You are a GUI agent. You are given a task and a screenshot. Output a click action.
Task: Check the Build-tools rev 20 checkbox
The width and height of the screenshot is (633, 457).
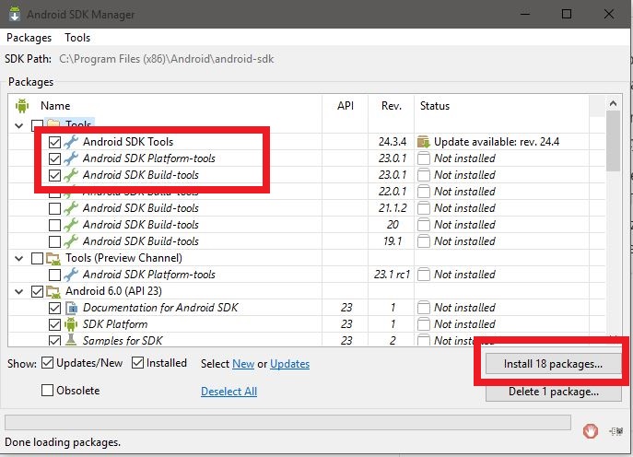click(54, 225)
